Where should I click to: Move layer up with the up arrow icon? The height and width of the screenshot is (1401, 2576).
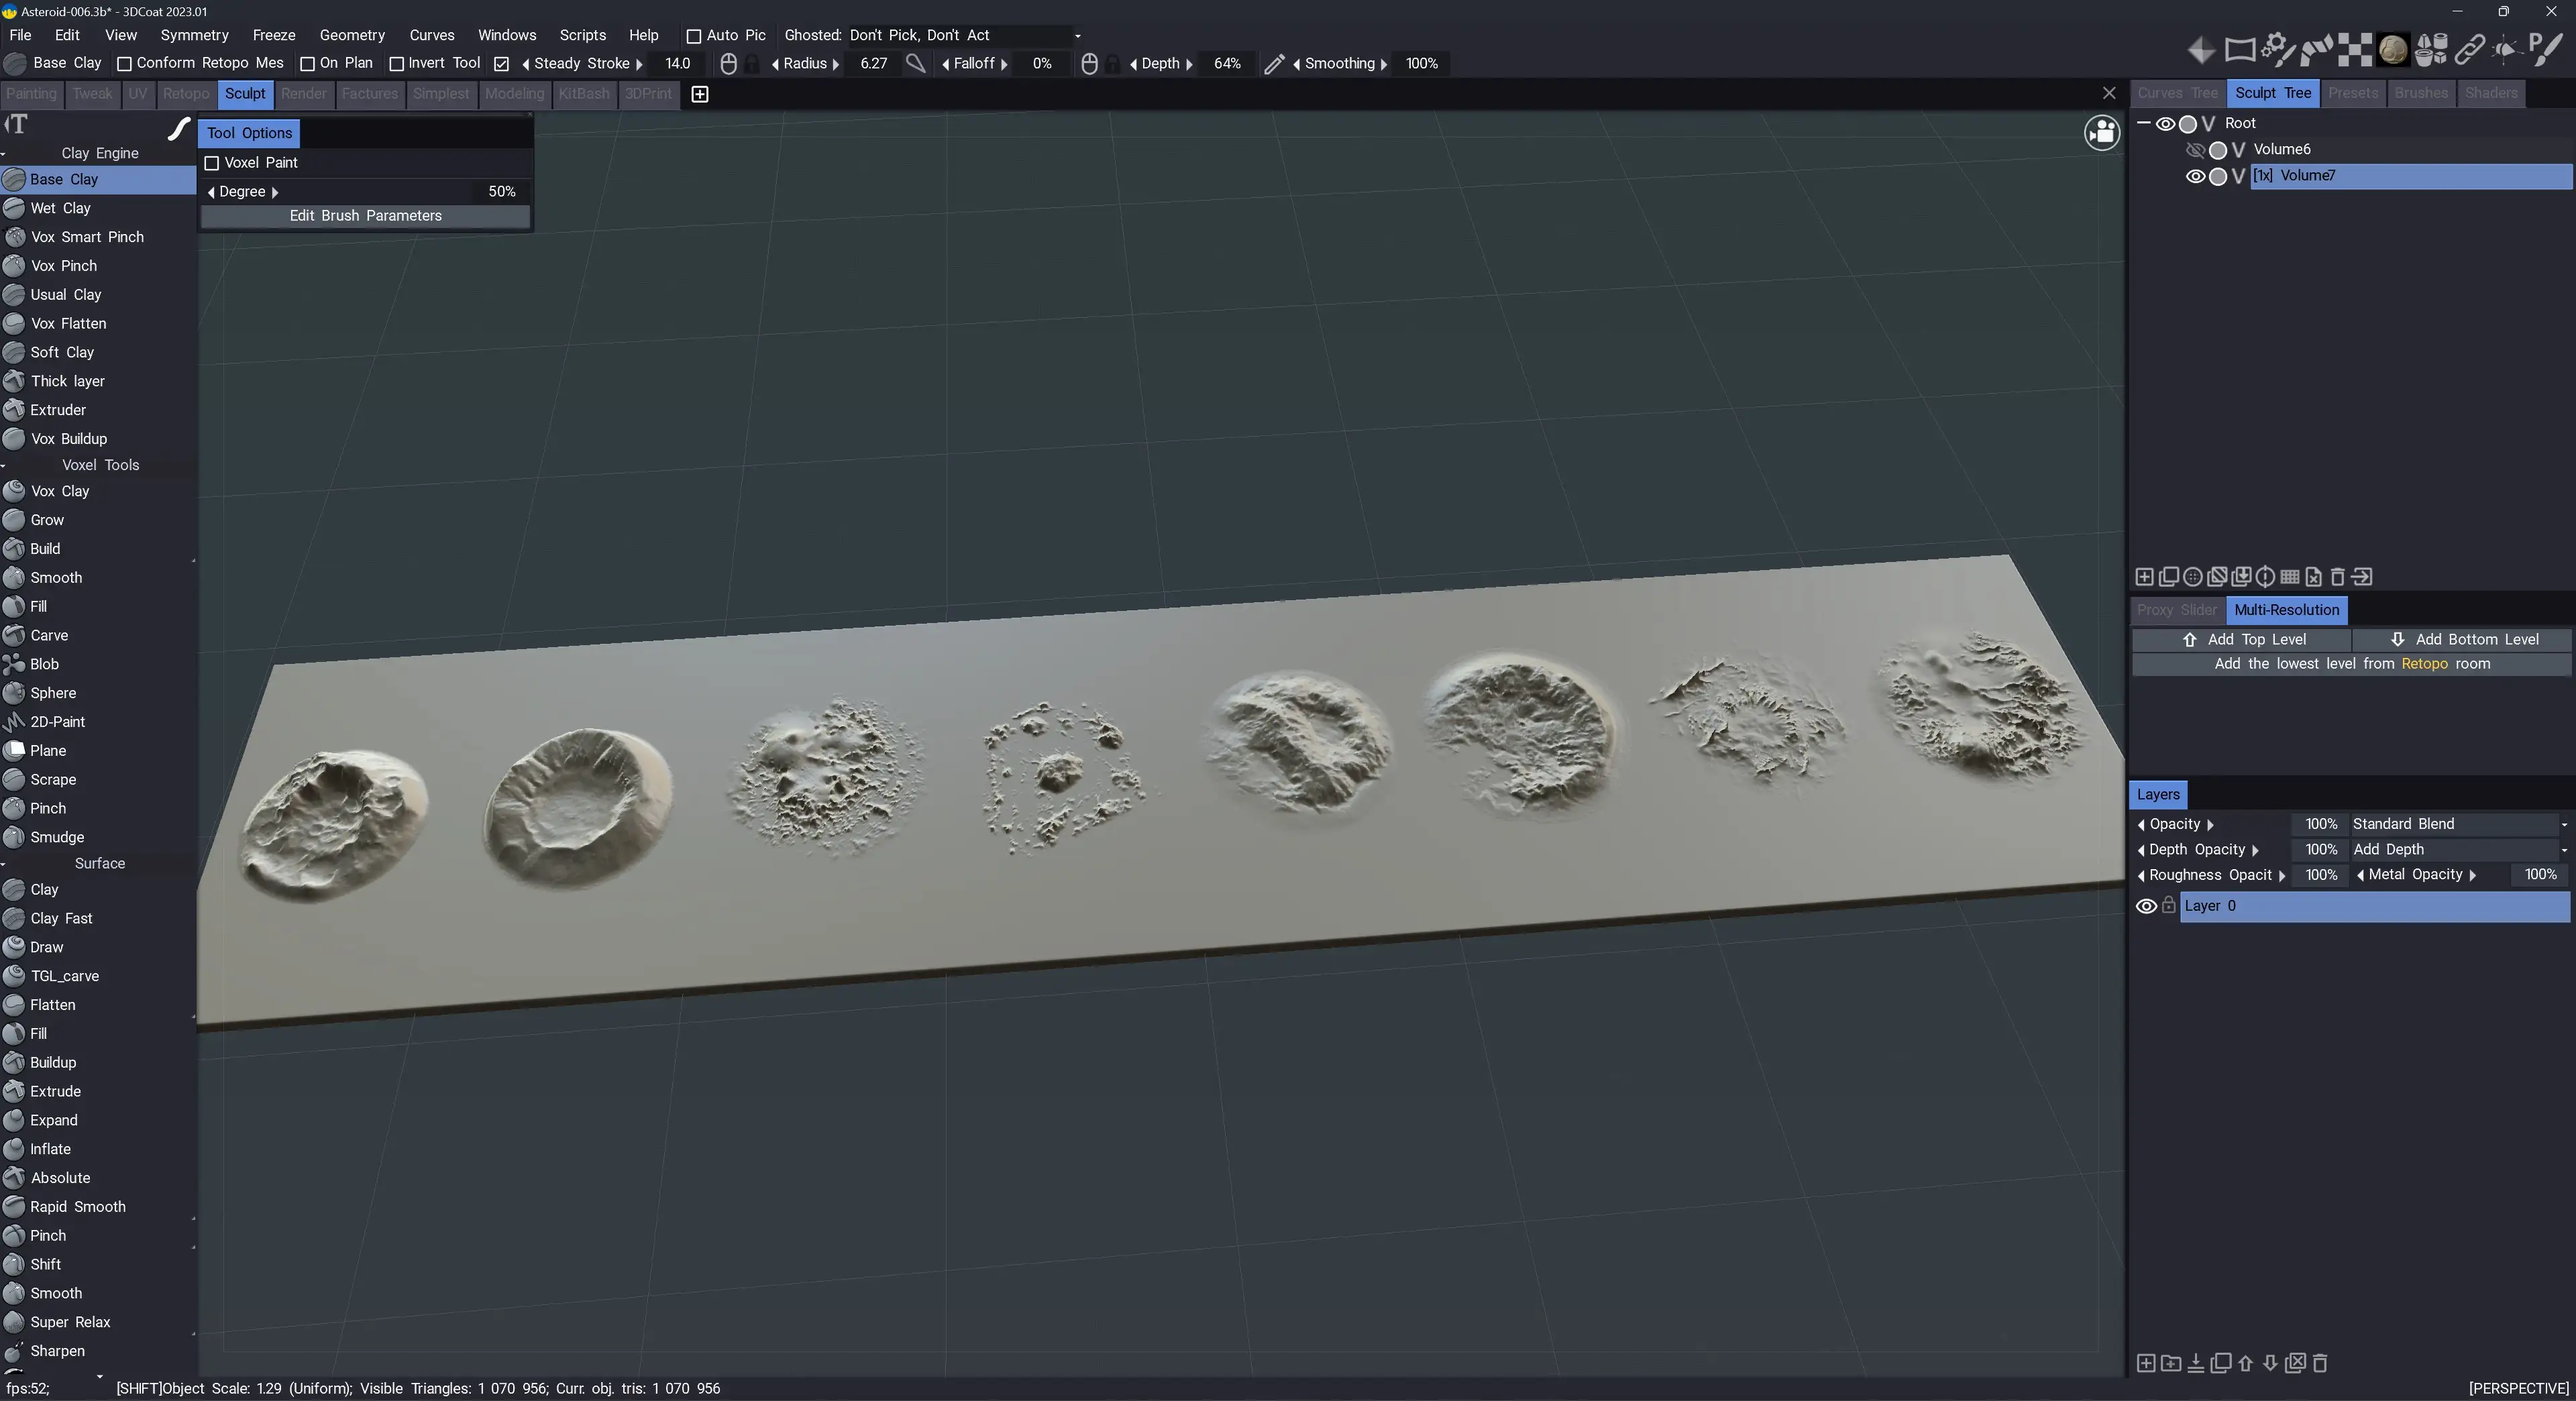2246,1363
